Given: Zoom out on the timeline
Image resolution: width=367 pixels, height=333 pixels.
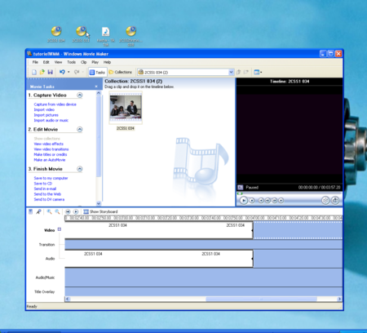Looking at the screenshot, I should [x=57, y=211].
